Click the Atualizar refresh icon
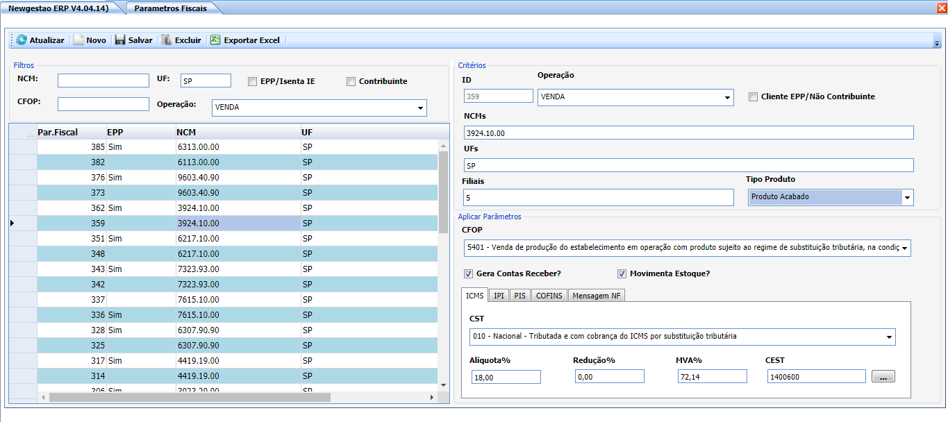 coord(22,40)
